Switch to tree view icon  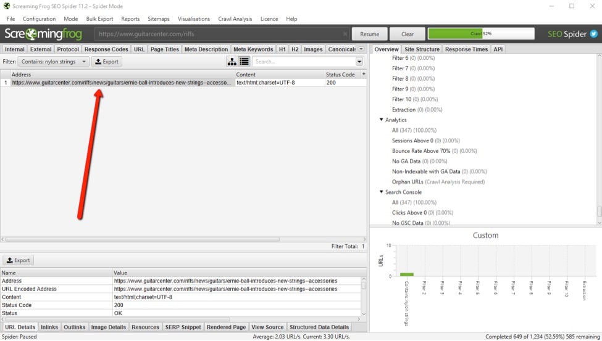click(x=232, y=62)
